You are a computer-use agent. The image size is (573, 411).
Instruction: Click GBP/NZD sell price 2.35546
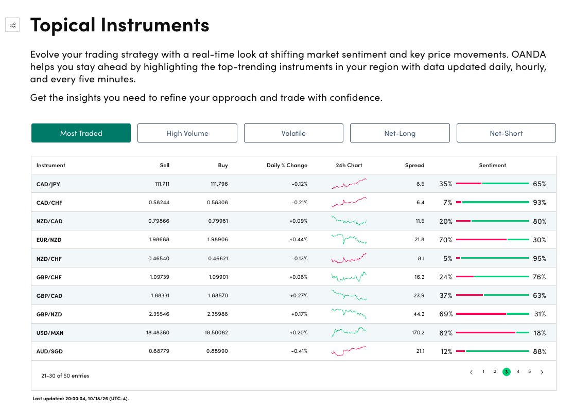point(159,314)
